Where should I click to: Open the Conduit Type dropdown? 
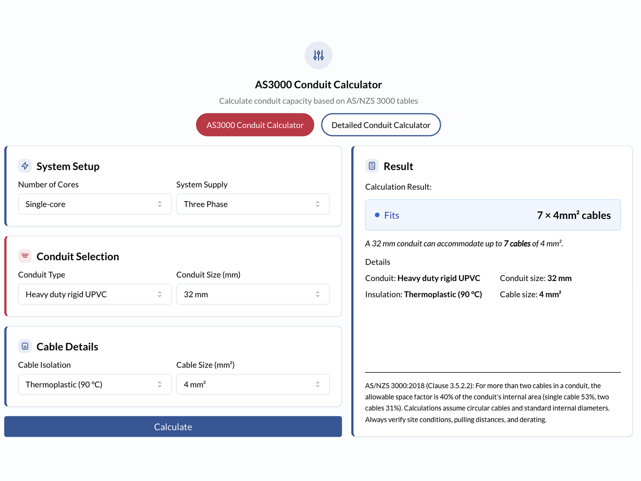pos(95,294)
